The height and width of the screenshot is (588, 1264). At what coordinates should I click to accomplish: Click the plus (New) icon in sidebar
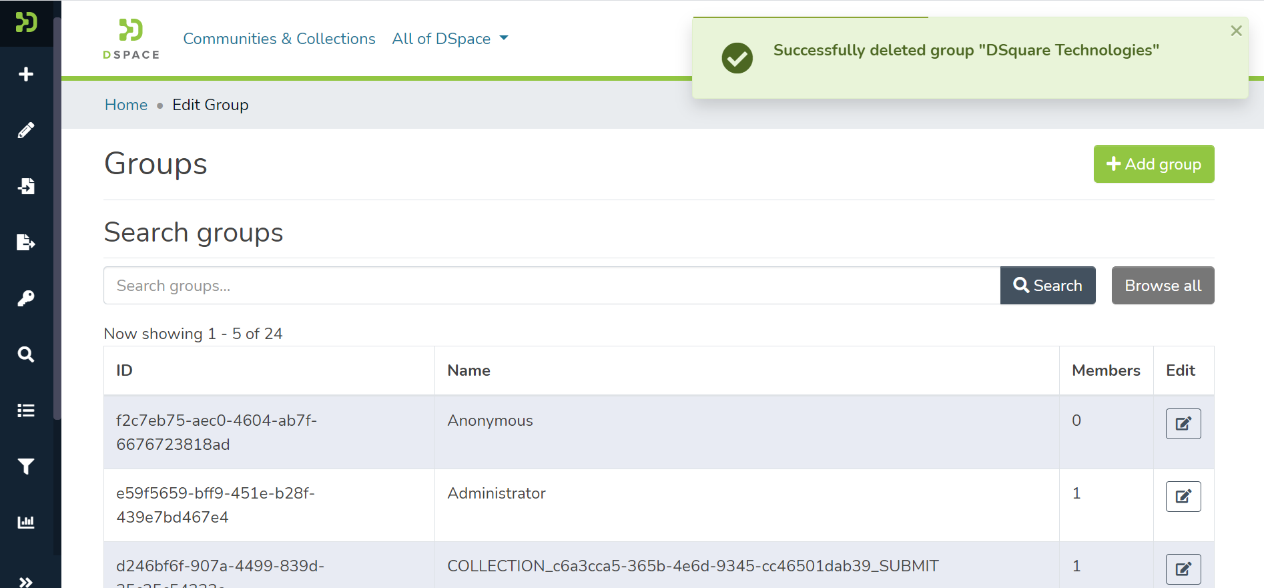click(26, 74)
